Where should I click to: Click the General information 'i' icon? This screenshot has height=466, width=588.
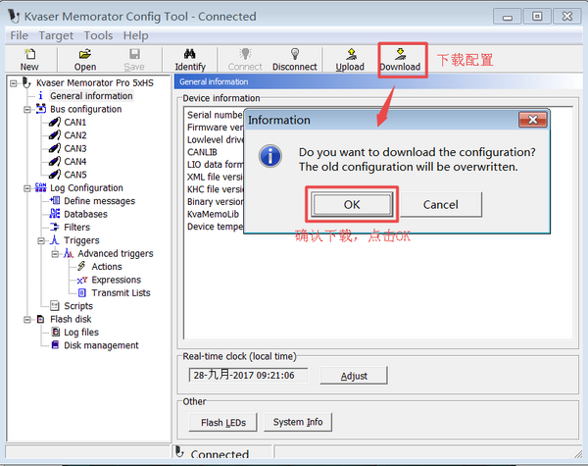tap(41, 96)
